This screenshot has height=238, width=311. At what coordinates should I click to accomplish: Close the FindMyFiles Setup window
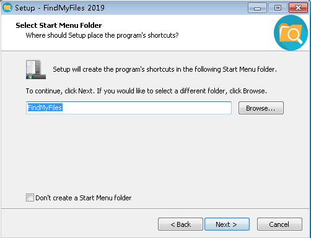(x=298, y=8)
